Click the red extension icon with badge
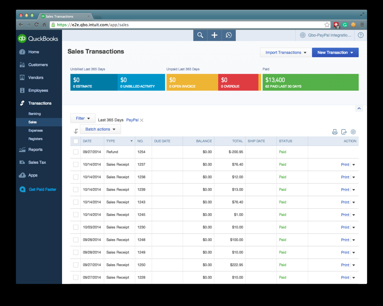This screenshot has height=306, width=383. coord(337,25)
